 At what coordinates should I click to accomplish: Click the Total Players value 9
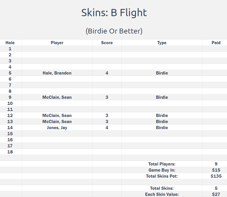tap(216, 164)
